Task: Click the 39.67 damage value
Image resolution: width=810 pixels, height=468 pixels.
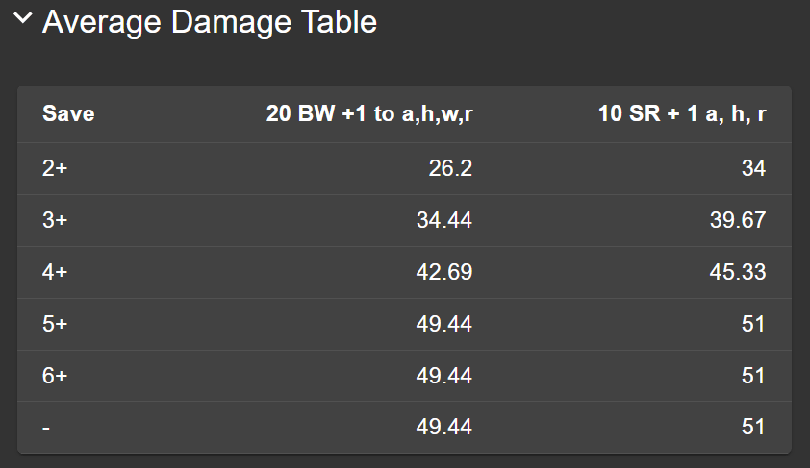Action: [x=738, y=221]
